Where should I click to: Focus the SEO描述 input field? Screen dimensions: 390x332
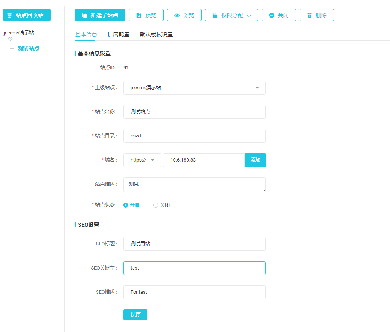coord(194,292)
